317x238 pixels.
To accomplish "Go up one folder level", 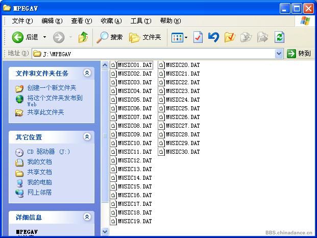I will (83, 37).
